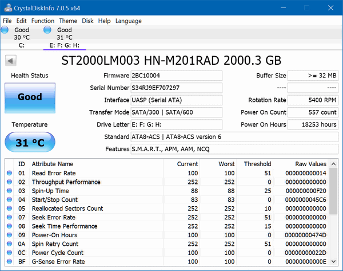Open the Disk menu
This screenshot has height=271, width=343.
pos(87,21)
